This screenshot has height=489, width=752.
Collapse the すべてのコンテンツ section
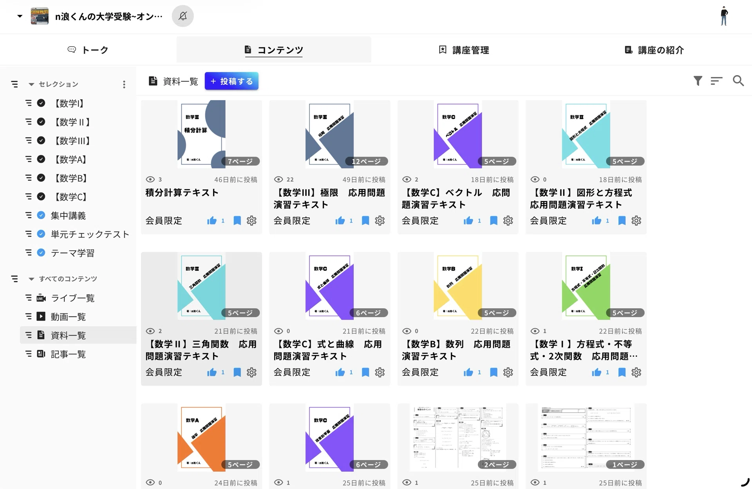(31, 279)
